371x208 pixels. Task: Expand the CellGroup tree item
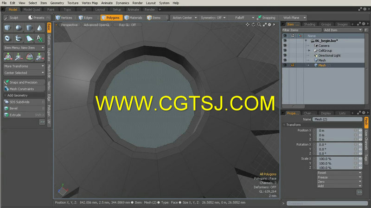(x=309, y=50)
